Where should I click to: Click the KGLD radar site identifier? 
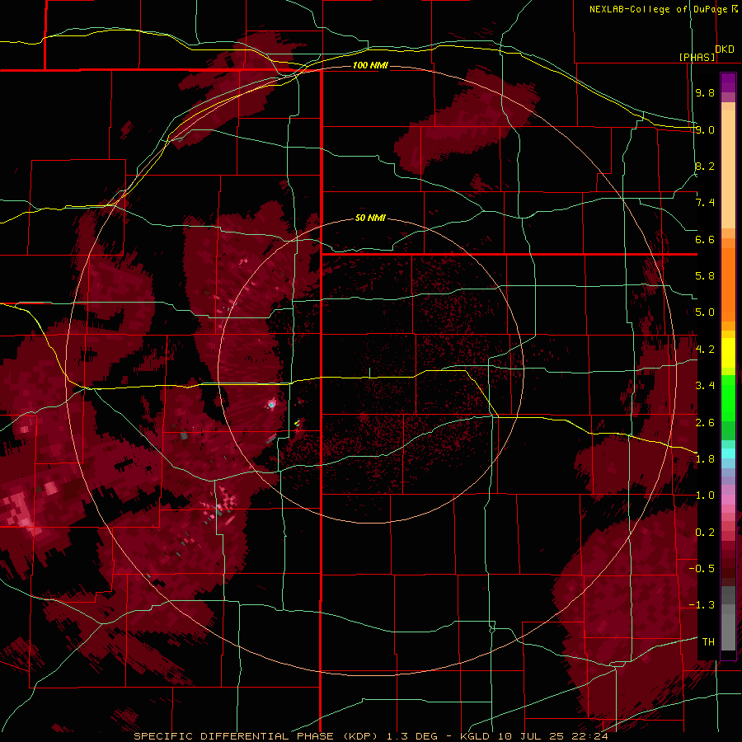474,736
